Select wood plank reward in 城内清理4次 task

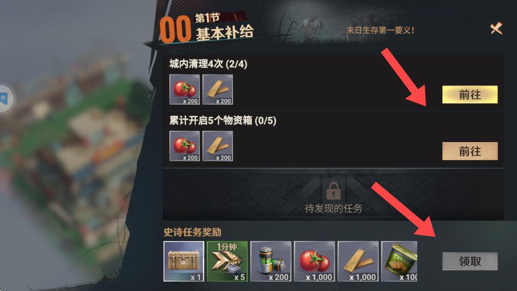(218, 89)
